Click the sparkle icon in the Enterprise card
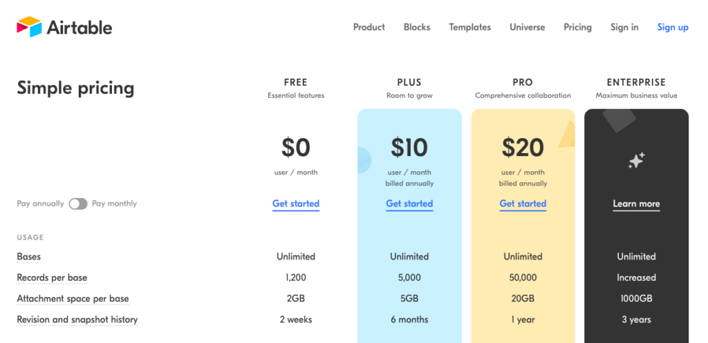Screen dimensions: 708x343 [x=636, y=160]
